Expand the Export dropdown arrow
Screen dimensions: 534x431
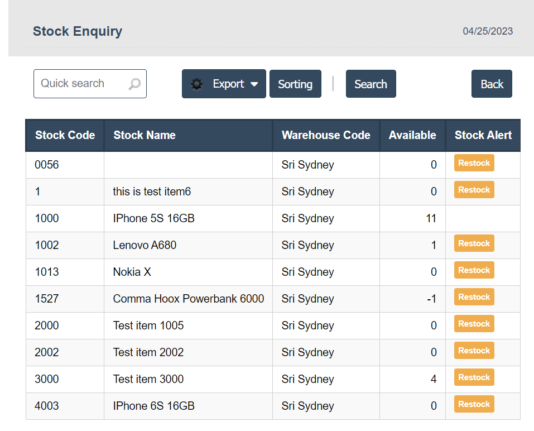tap(254, 84)
